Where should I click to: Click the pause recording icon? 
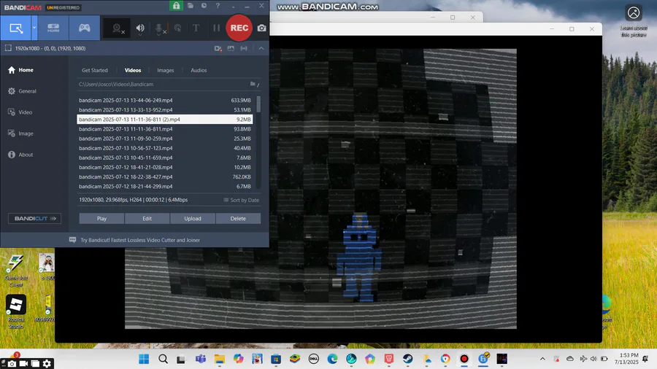[216, 28]
